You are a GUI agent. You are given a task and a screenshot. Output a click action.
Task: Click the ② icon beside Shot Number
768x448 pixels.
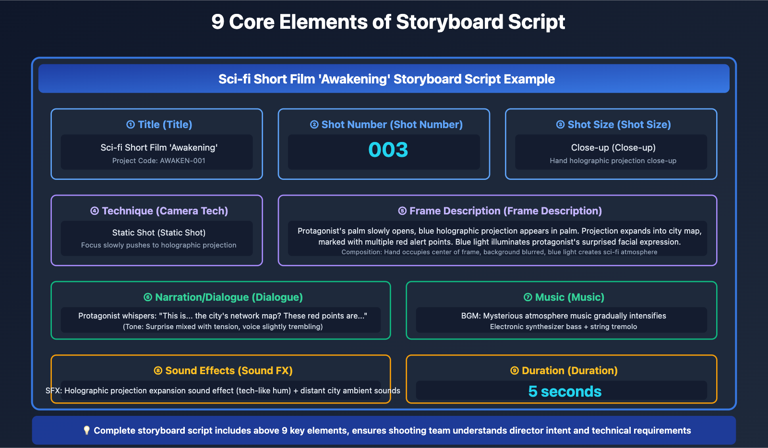(x=313, y=124)
